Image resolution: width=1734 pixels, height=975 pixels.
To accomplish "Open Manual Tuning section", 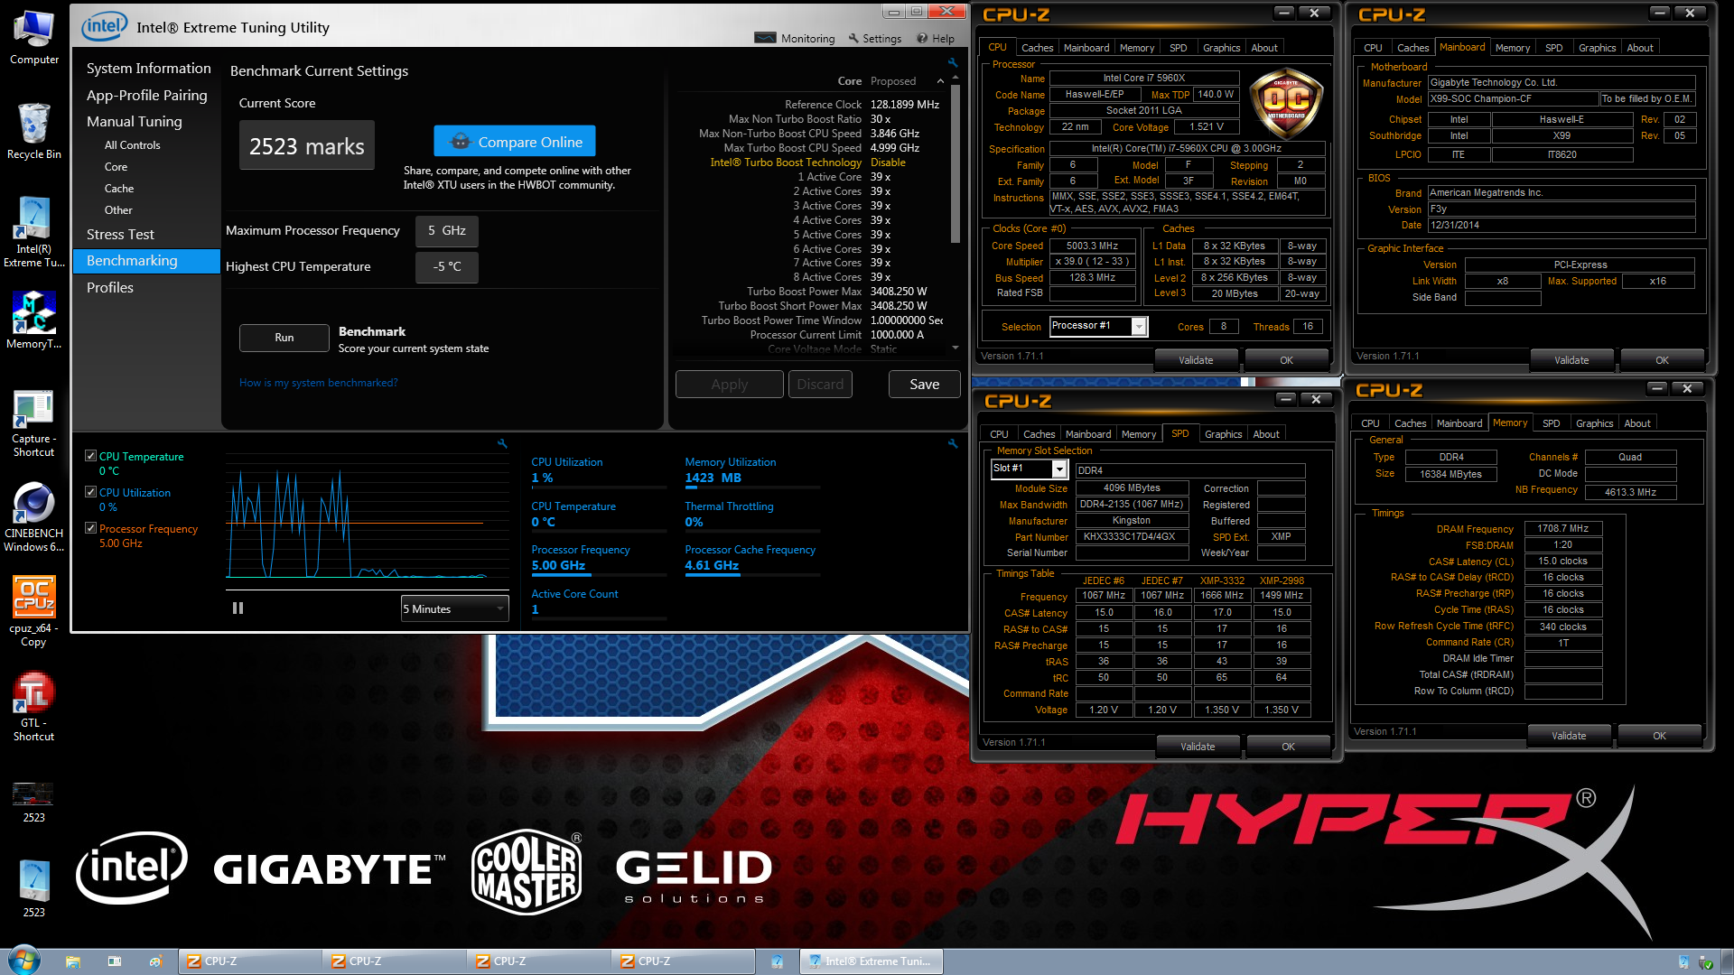I will tap(134, 121).
